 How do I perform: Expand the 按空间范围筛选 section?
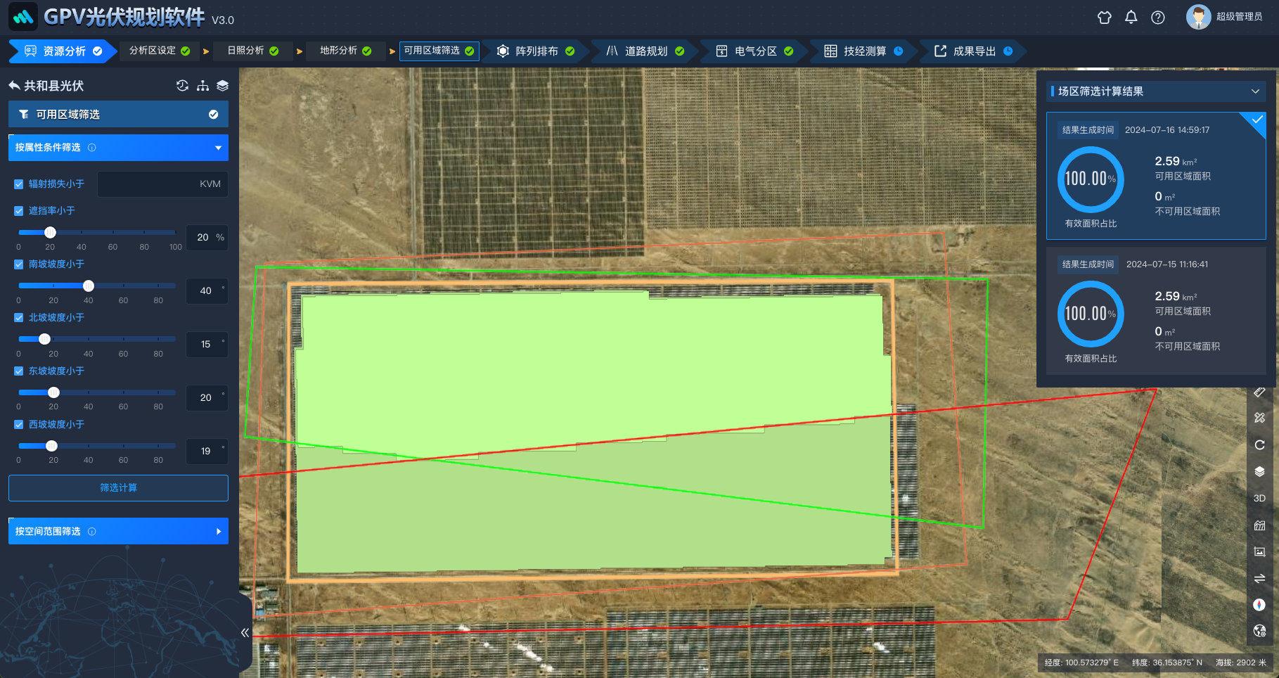tap(218, 532)
